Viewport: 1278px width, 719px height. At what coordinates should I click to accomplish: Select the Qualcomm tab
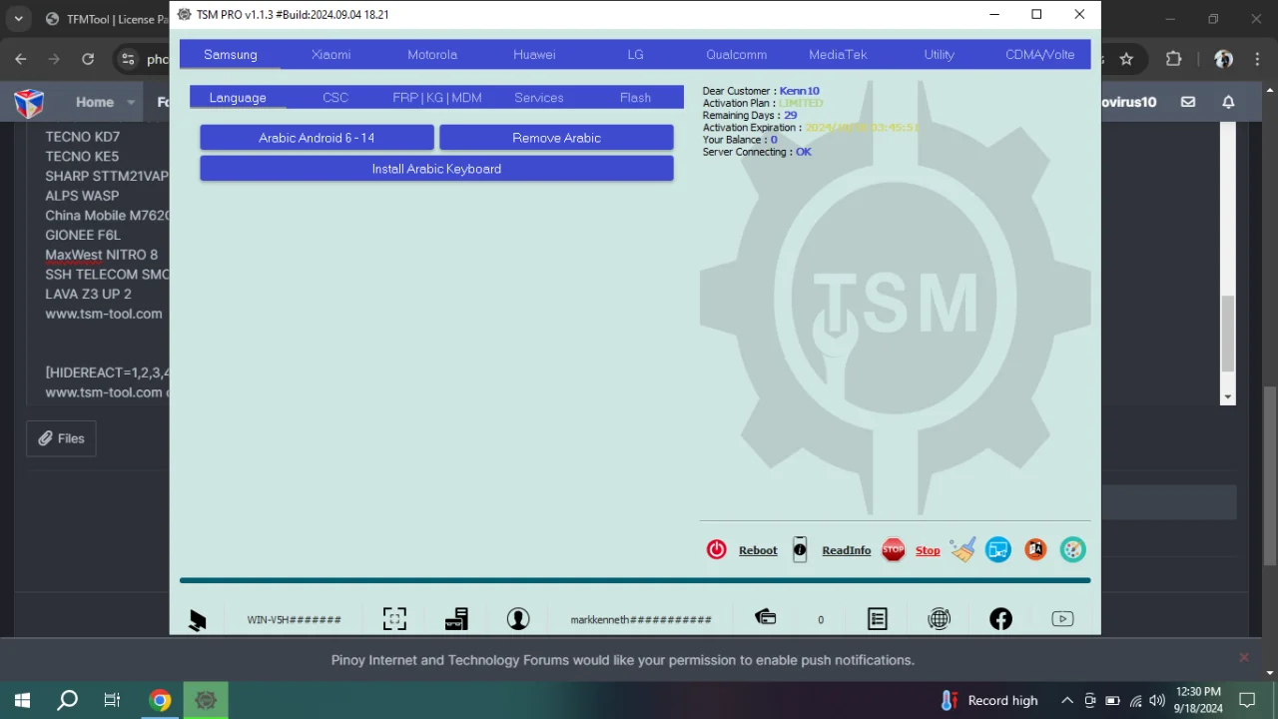737,55
